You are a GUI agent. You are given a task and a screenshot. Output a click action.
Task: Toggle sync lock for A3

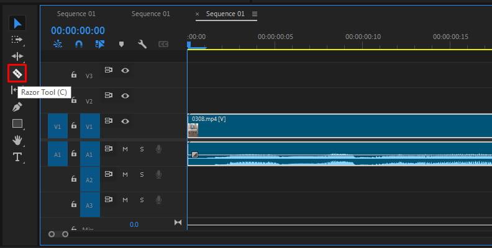(109, 200)
